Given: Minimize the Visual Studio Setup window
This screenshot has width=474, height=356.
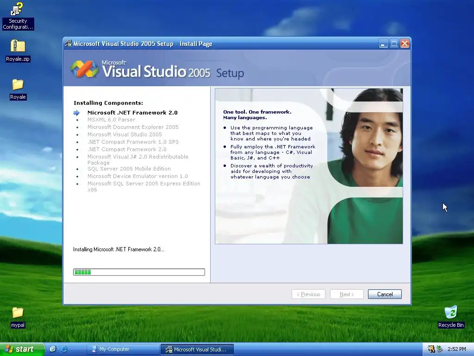Looking at the screenshot, I should (383, 44).
